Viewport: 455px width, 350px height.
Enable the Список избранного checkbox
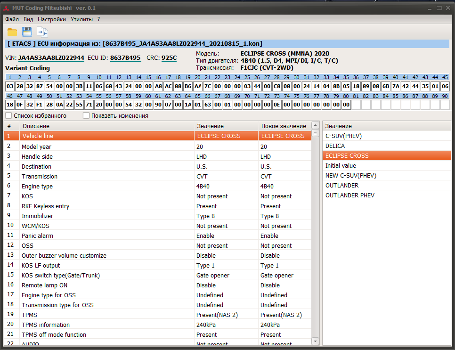8,115
